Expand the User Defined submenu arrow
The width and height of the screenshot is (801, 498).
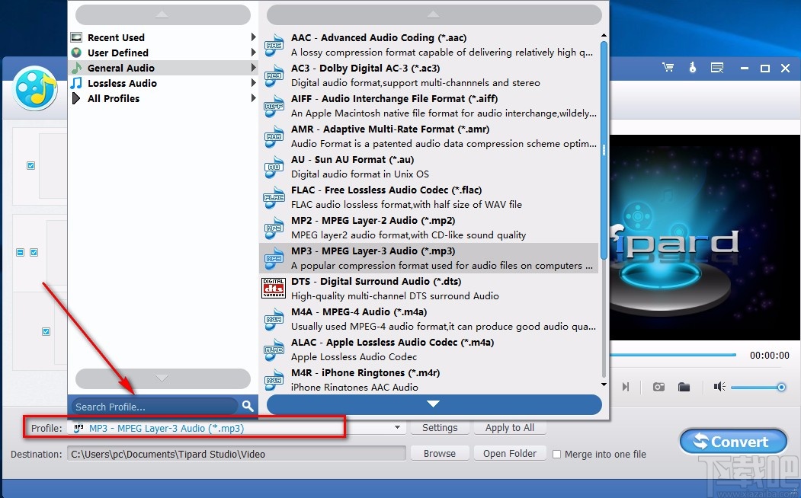pos(253,53)
